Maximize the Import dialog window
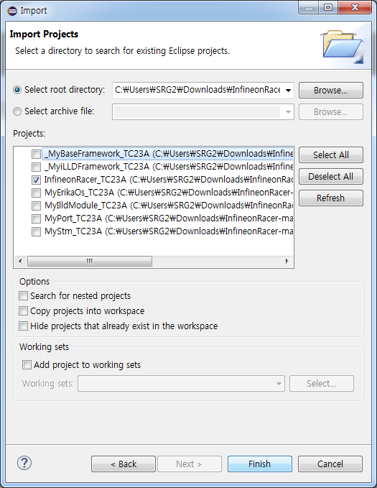 tap(328, 7)
